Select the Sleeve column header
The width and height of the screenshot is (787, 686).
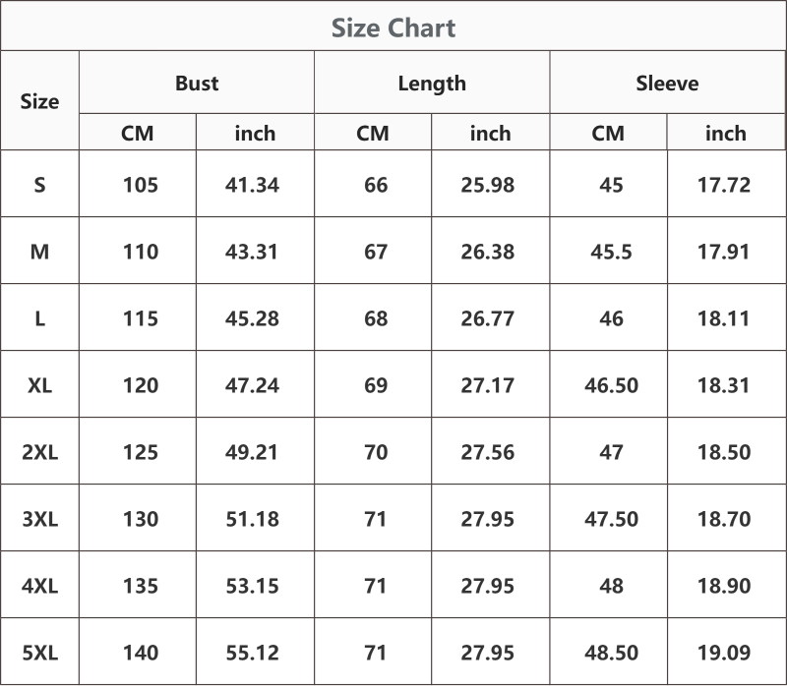[x=667, y=84]
